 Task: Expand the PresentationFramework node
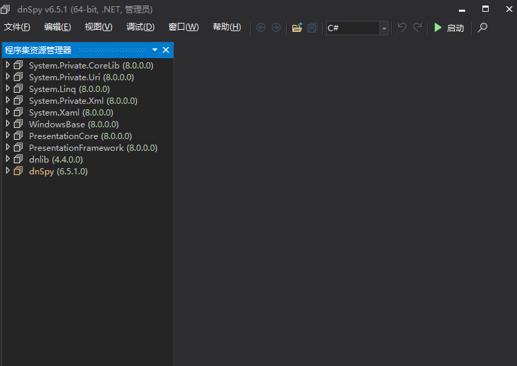coord(8,147)
